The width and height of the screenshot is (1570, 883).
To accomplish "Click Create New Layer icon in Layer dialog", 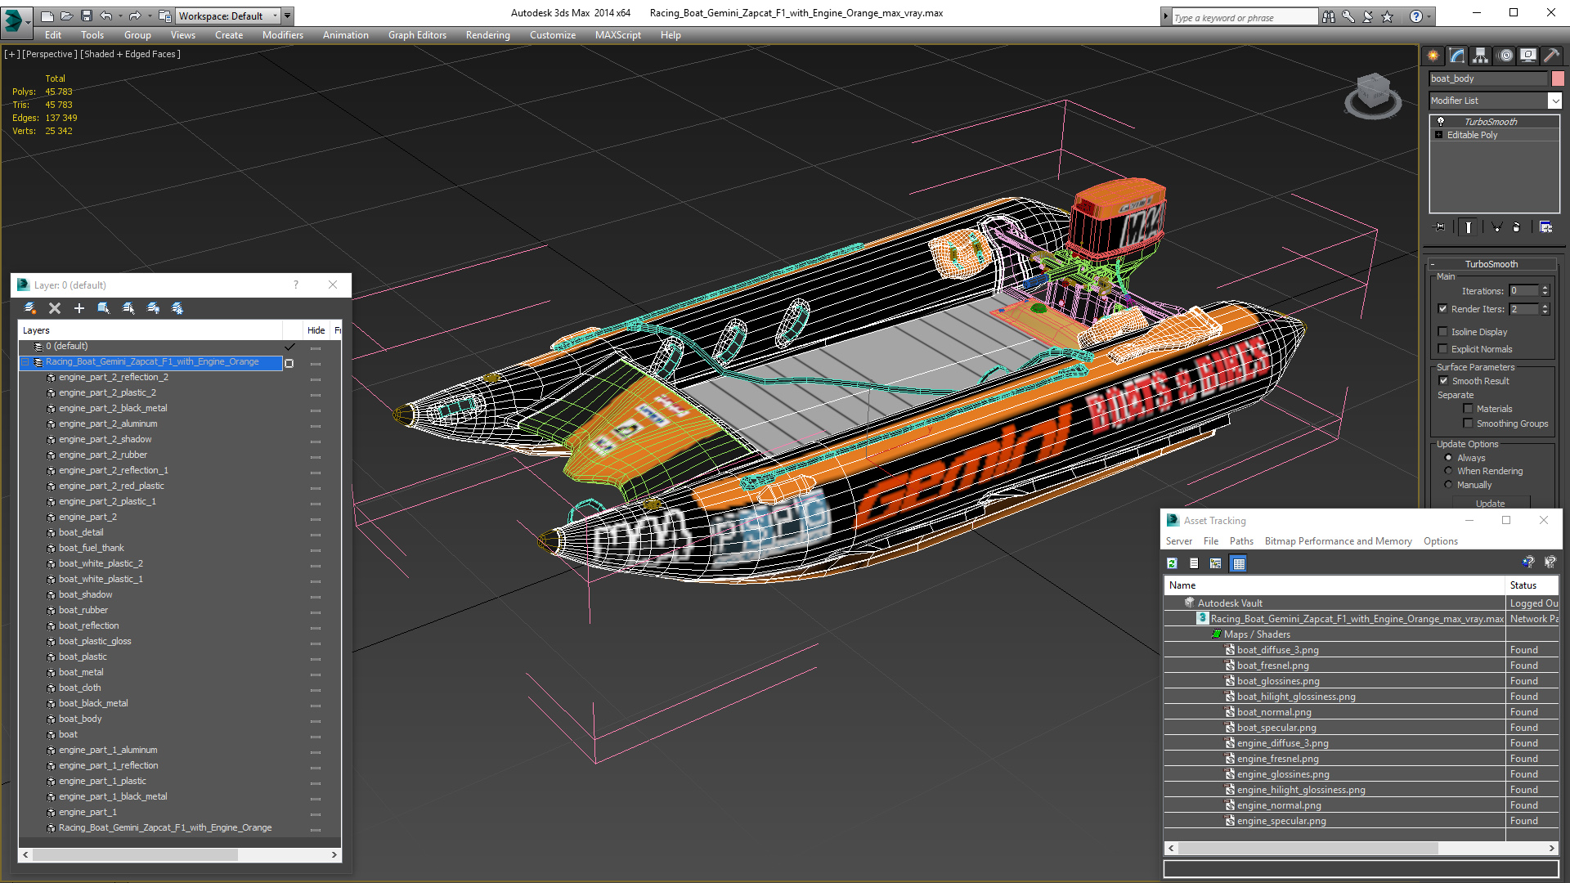I will click(x=29, y=308).
